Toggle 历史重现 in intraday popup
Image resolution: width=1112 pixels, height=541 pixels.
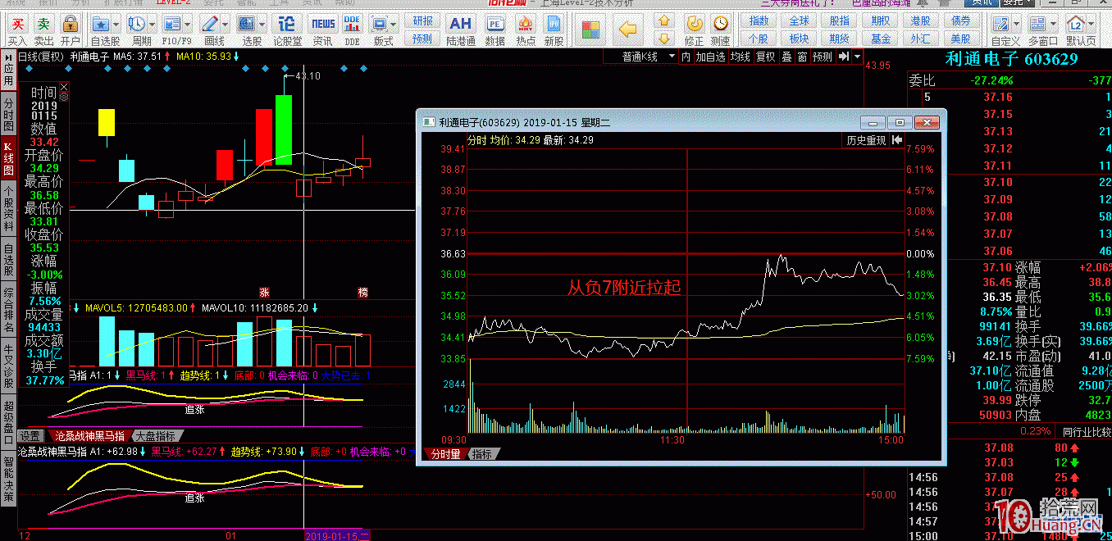(866, 140)
